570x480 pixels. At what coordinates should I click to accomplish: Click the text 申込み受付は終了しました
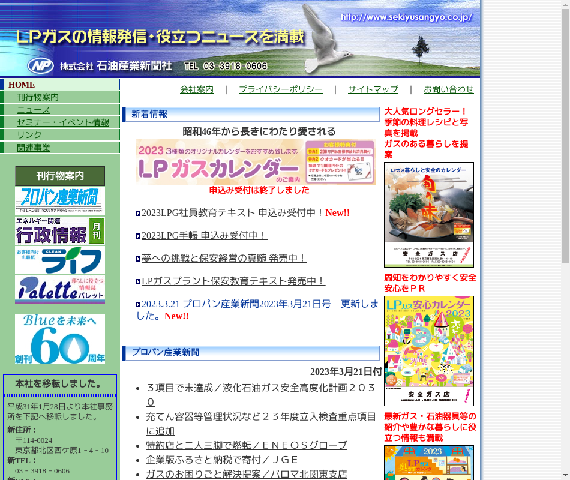click(x=259, y=190)
